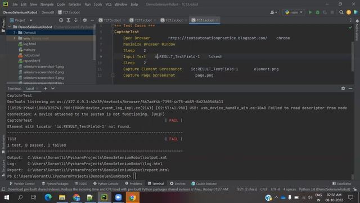The height and width of the screenshot is (203, 360).
Task: Click the Python 3.8 interpreter status
Action: tap(325, 189)
